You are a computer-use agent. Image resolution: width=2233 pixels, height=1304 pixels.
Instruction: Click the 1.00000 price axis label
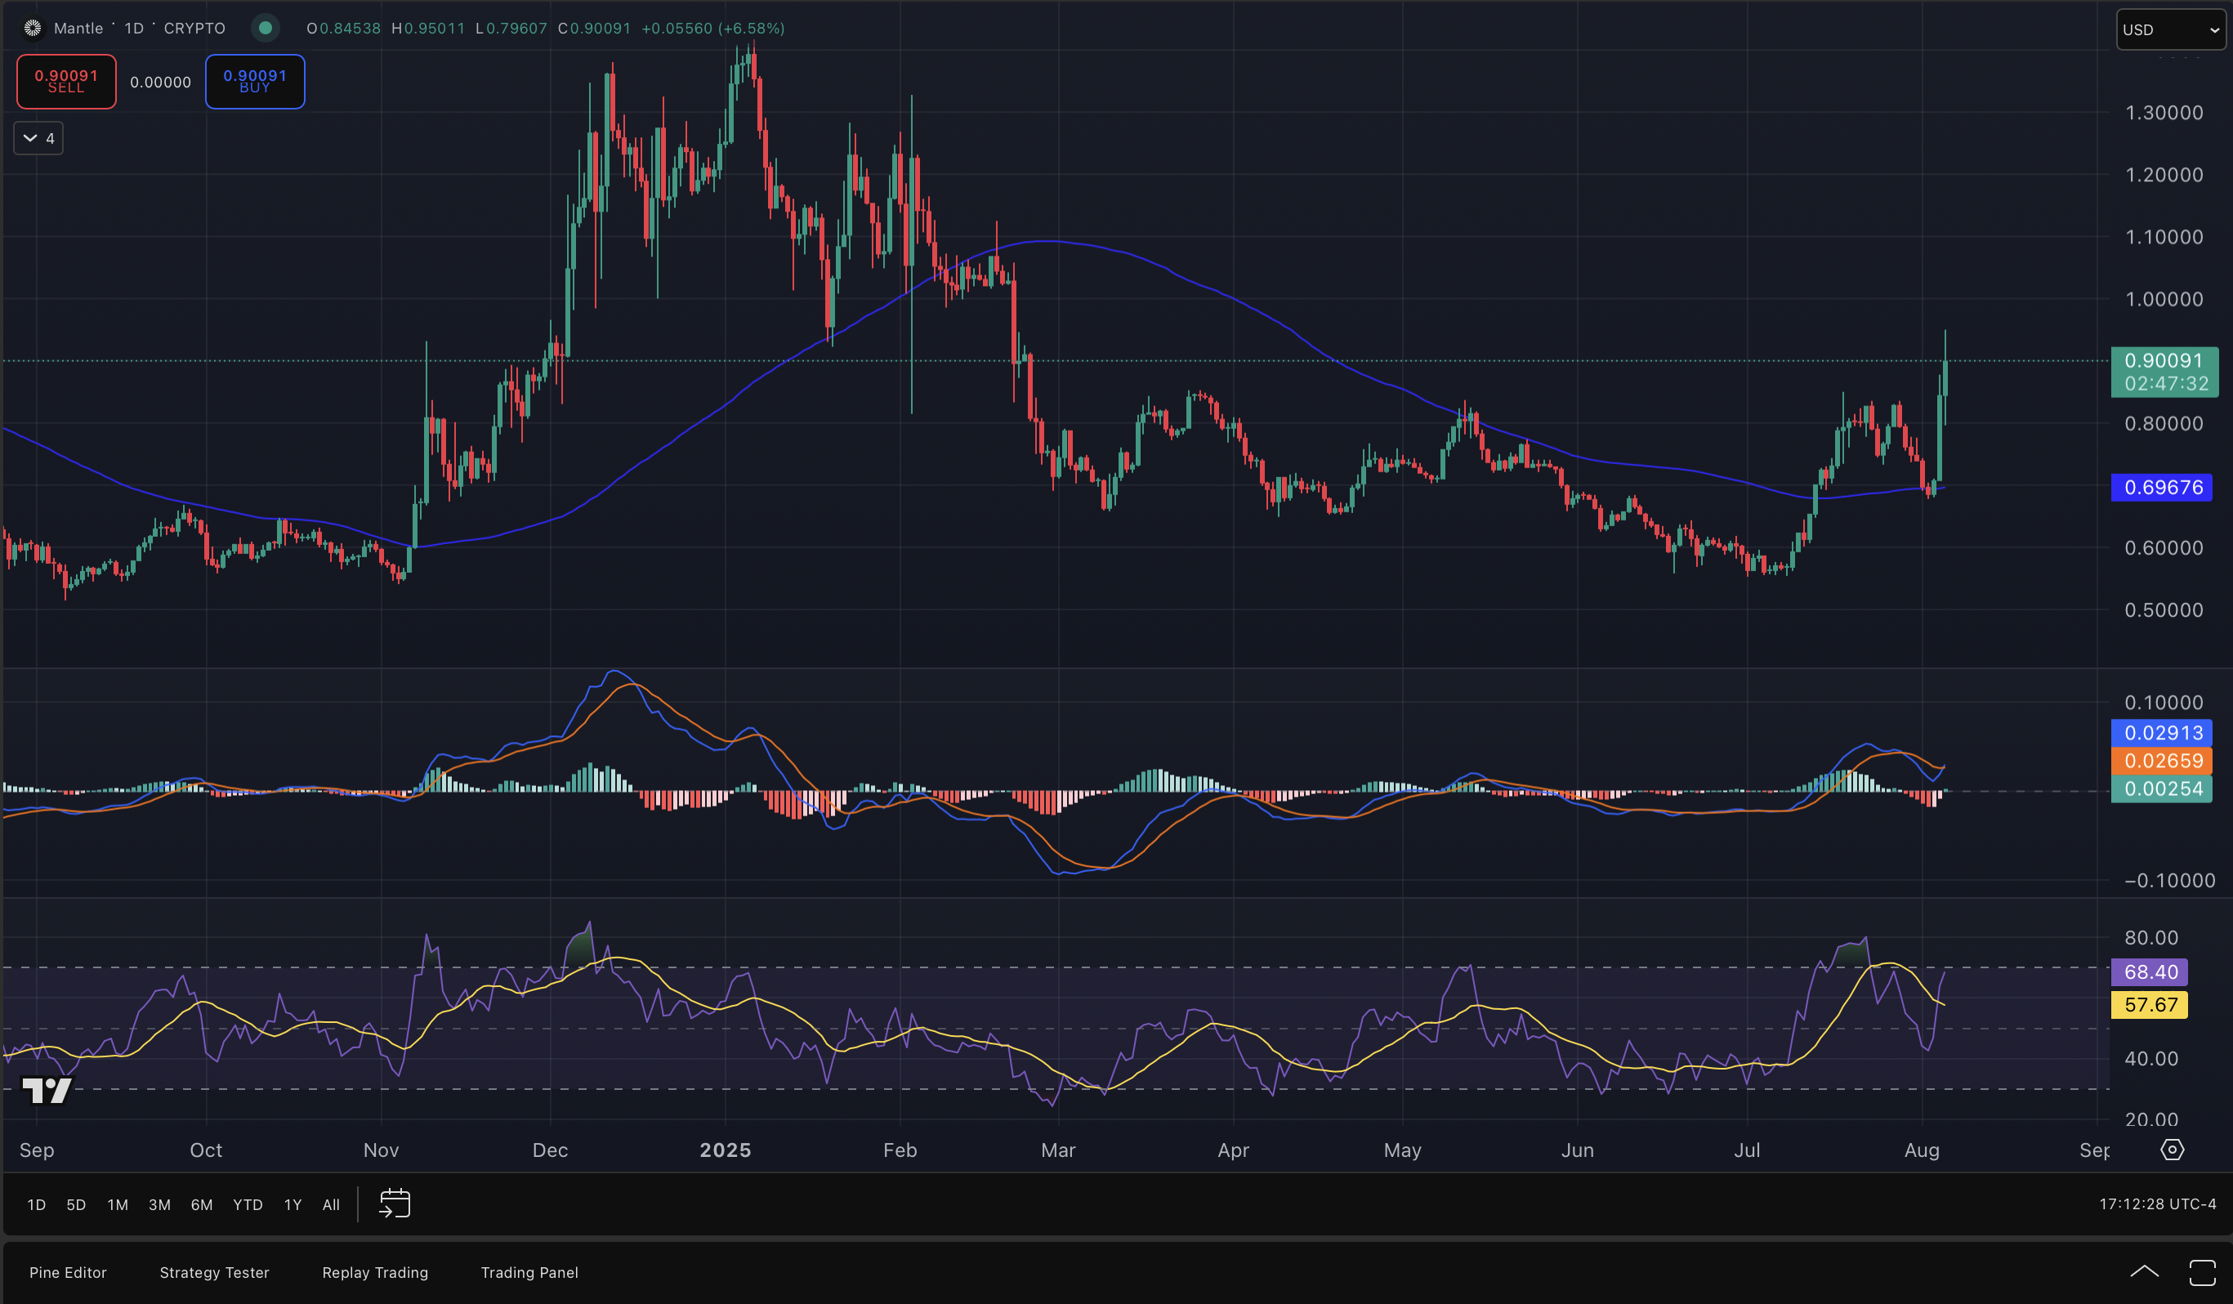[2164, 299]
